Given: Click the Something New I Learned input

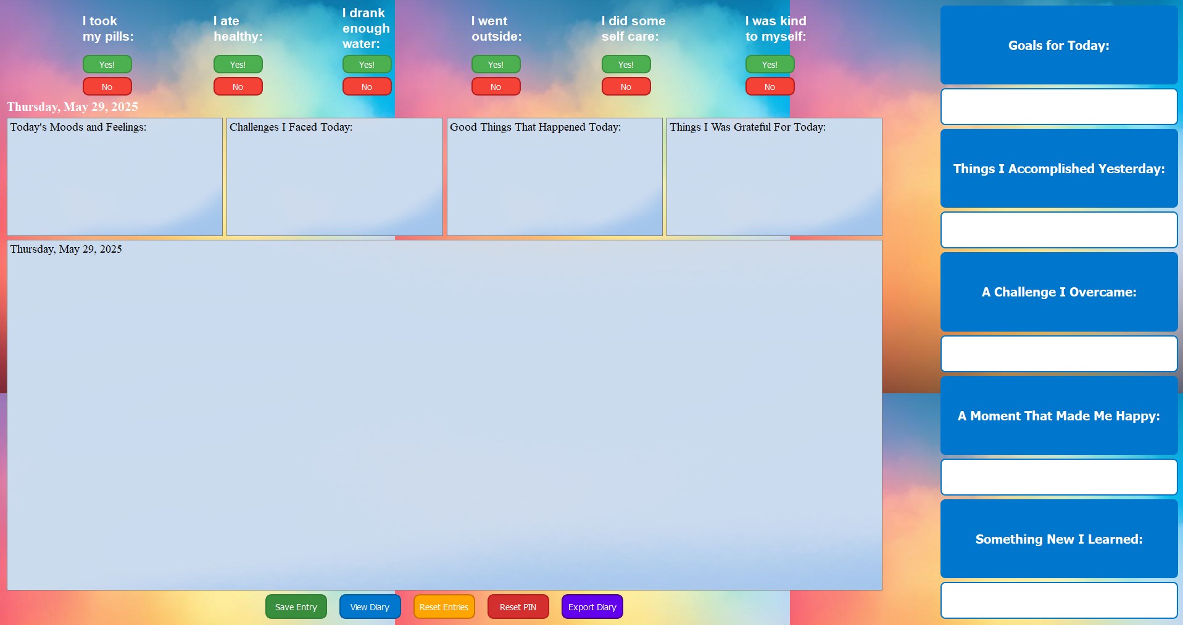Looking at the screenshot, I should tap(1059, 600).
